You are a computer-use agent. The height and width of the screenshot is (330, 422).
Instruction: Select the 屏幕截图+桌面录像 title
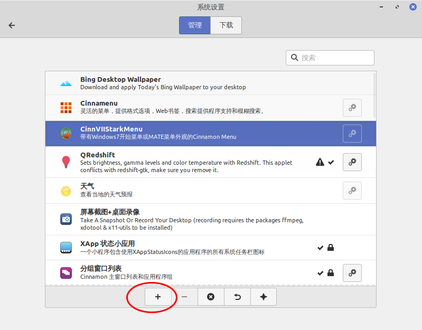tap(110, 212)
